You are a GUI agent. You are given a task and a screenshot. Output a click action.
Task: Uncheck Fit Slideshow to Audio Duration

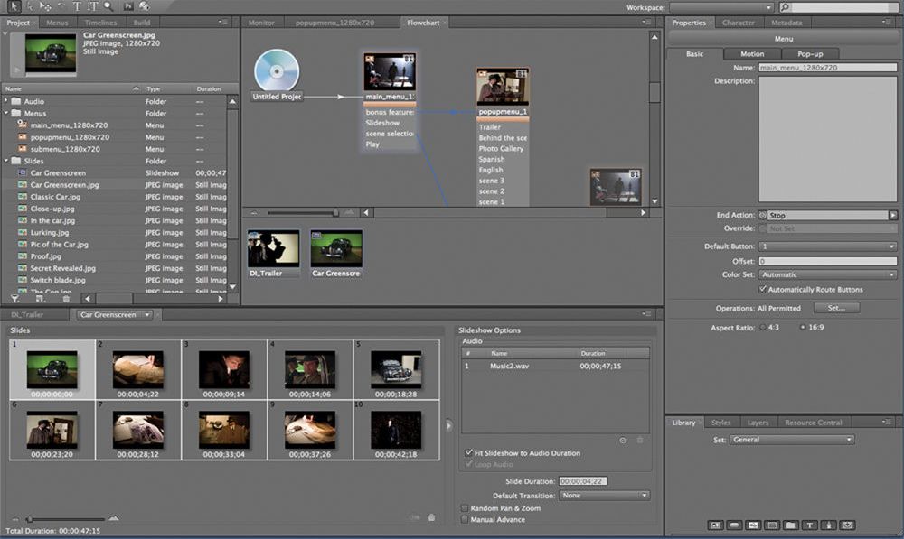[x=466, y=452]
